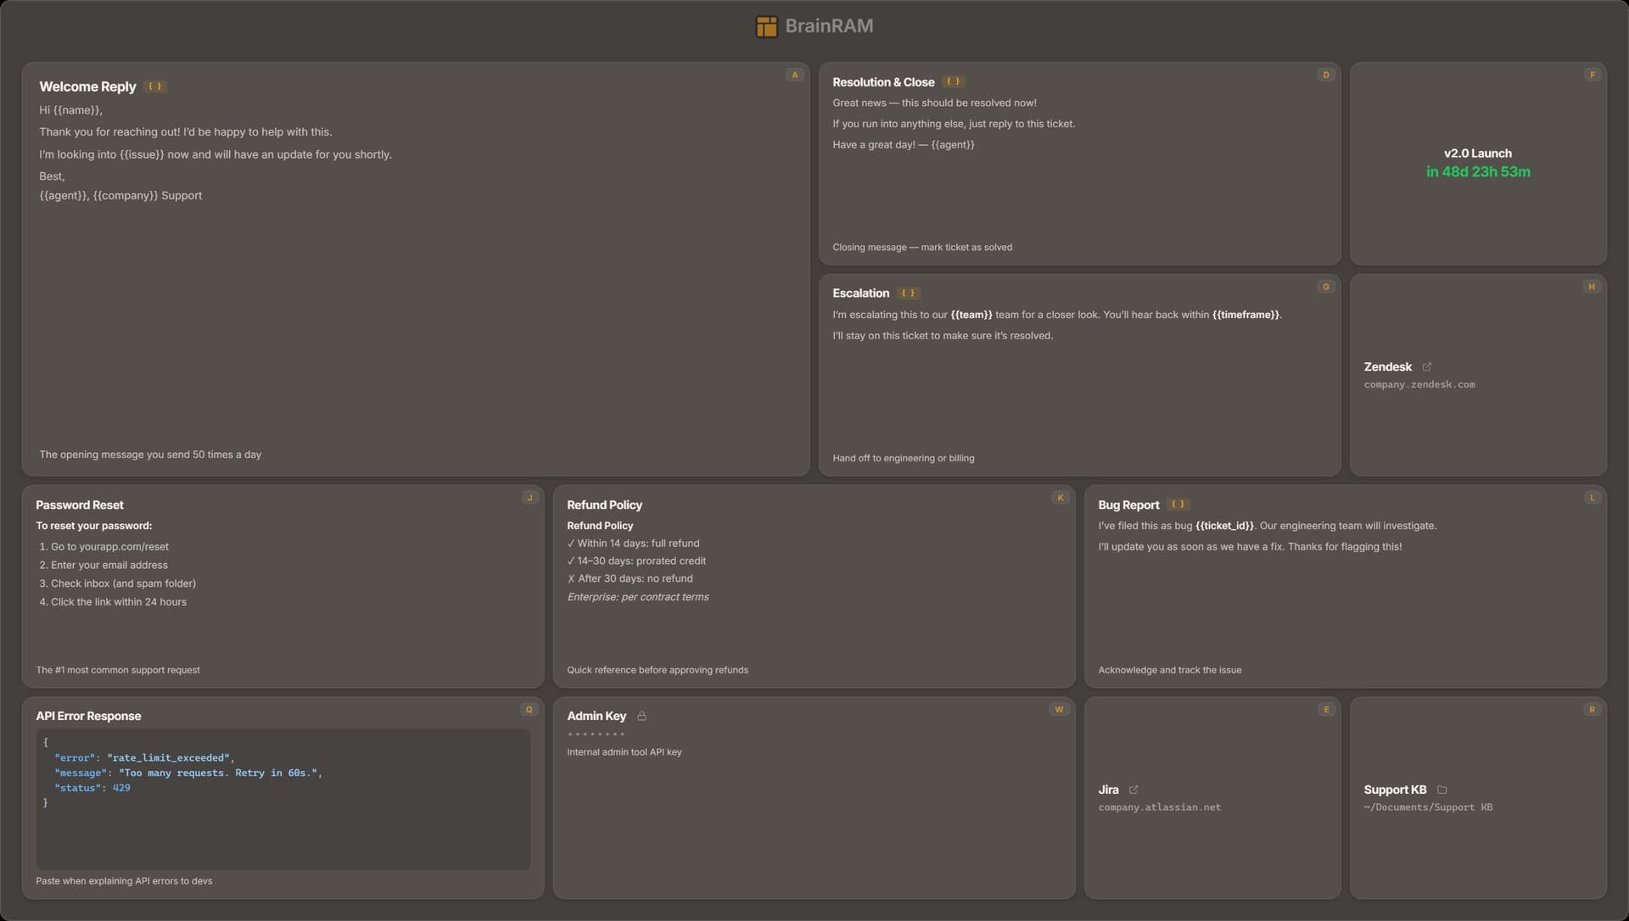The height and width of the screenshot is (921, 1629).
Task: Click the A shortcut badge on Welcome Reply
Action: (794, 75)
